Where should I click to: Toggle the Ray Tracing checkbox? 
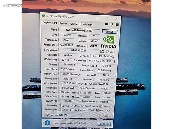coord(72,110)
